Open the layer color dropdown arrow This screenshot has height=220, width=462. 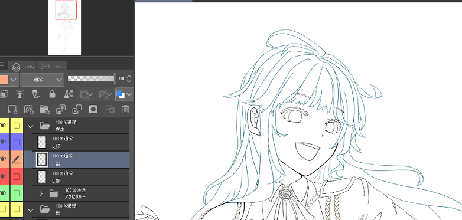coord(14,80)
